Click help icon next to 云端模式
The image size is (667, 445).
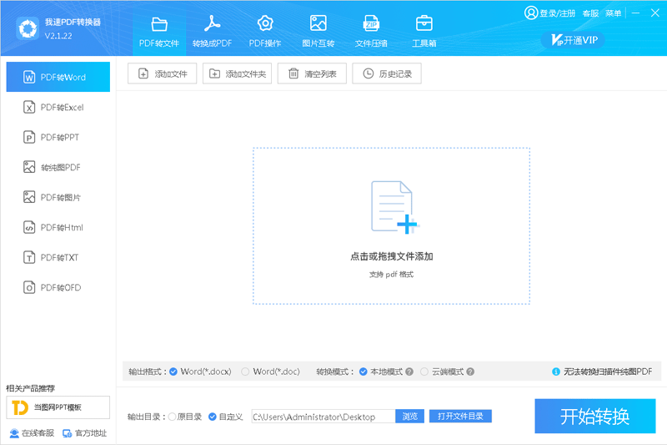tap(470, 372)
